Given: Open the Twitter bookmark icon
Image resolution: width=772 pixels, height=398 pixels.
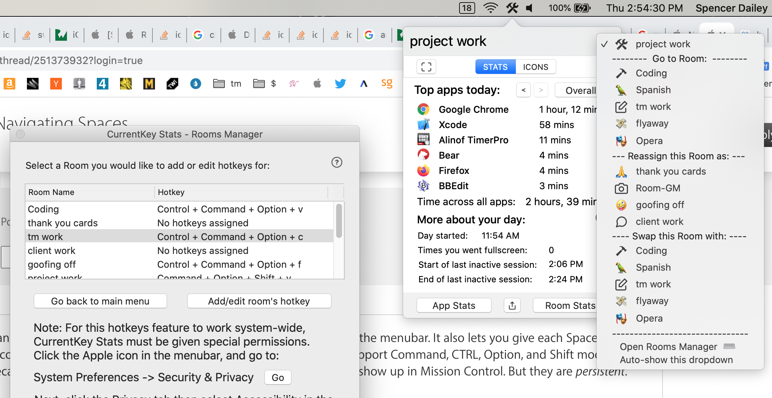Looking at the screenshot, I should coord(340,84).
